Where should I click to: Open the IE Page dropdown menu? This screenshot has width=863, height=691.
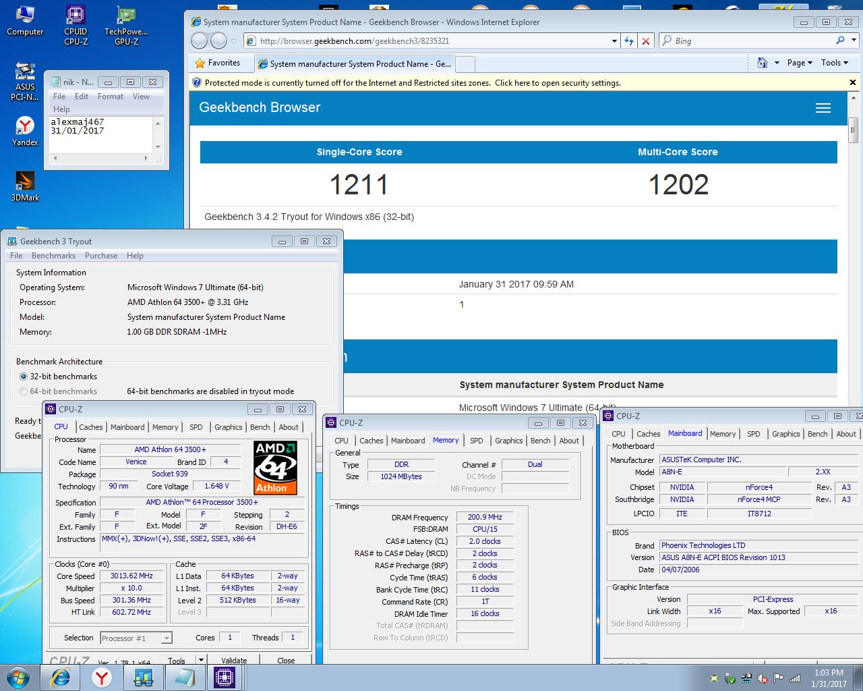800,63
